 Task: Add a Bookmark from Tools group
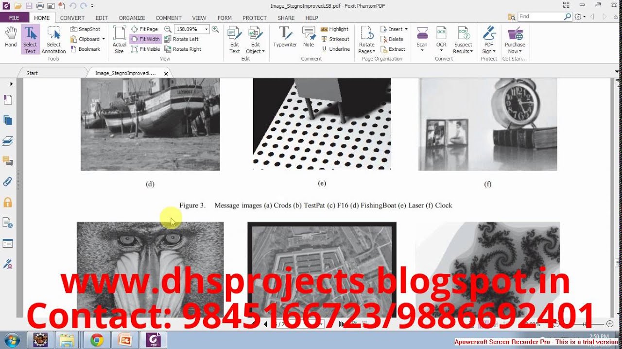point(86,49)
